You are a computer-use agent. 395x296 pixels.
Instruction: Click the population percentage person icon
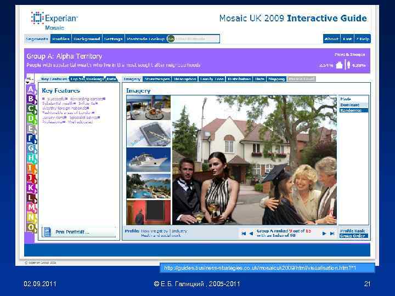point(349,65)
